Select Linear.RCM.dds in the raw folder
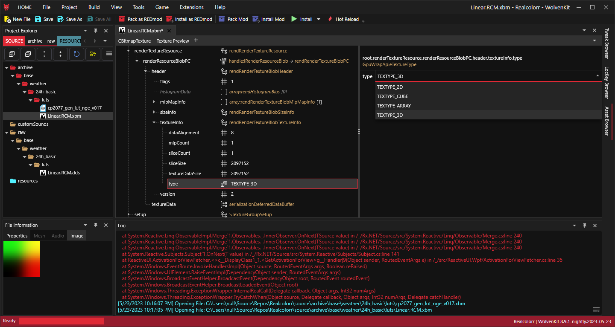This screenshot has width=615, height=327. pos(63,173)
